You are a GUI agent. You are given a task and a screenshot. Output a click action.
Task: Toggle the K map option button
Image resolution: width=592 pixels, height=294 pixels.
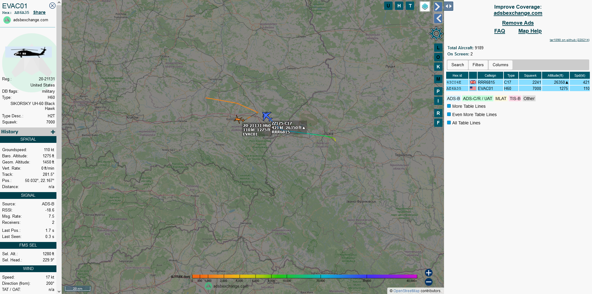click(x=438, y=67)
